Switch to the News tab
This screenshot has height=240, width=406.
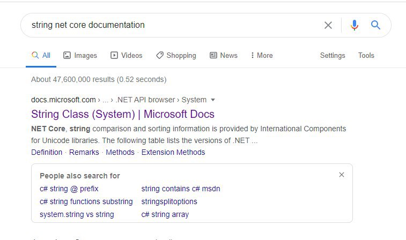(224, 55)
